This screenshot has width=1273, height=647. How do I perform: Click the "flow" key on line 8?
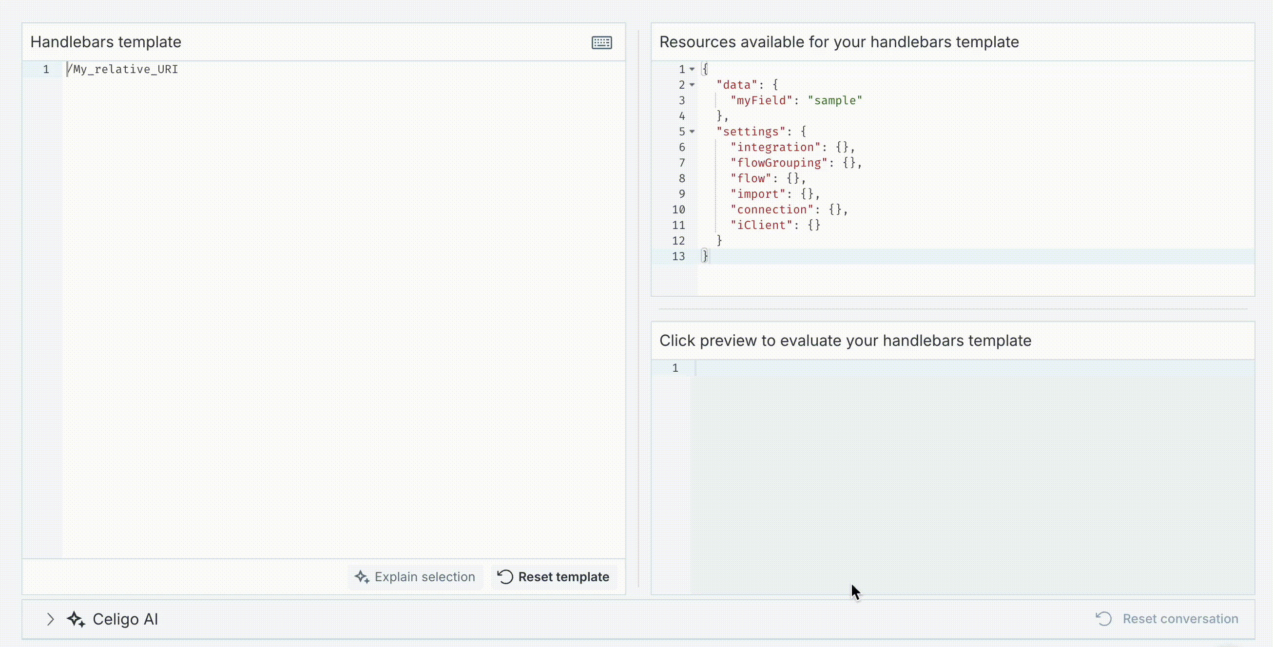[x=751, y=178]
